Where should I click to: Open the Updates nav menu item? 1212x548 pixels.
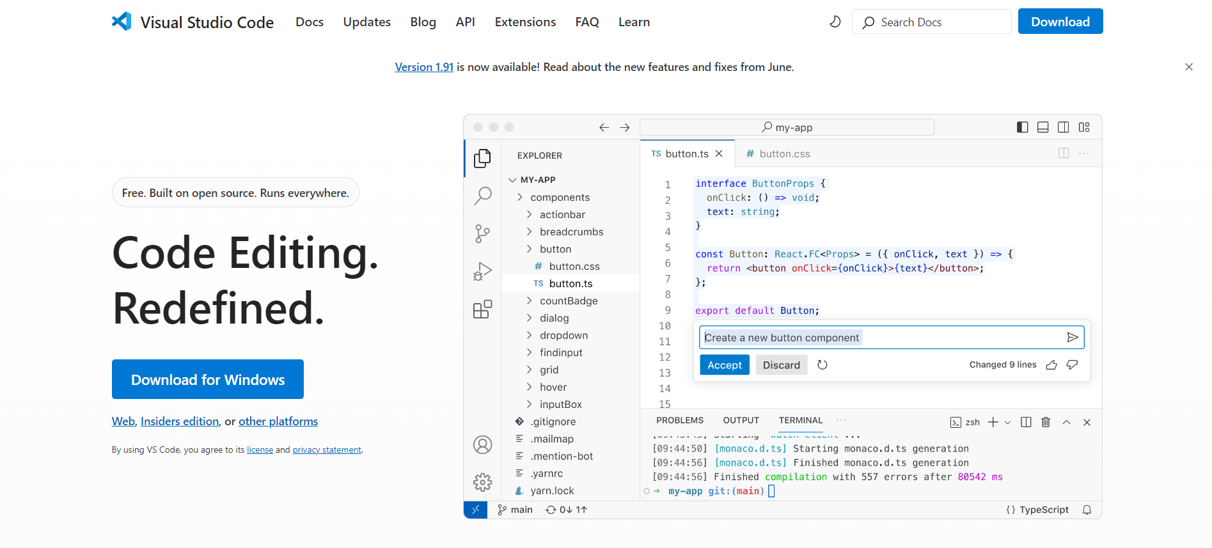click(366, 22)
